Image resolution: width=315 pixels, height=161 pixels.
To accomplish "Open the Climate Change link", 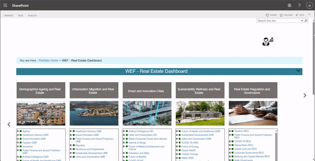I will (190, 154).
